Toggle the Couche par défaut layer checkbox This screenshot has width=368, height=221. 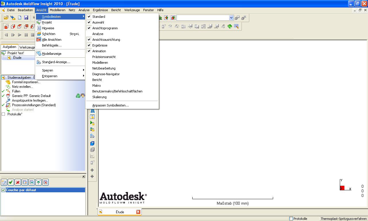(x=3, y=190)
